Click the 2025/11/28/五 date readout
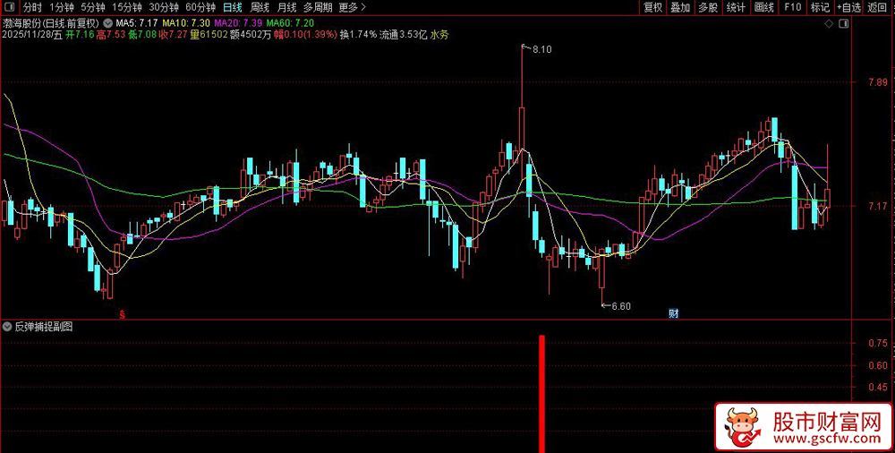 point(32,34)
